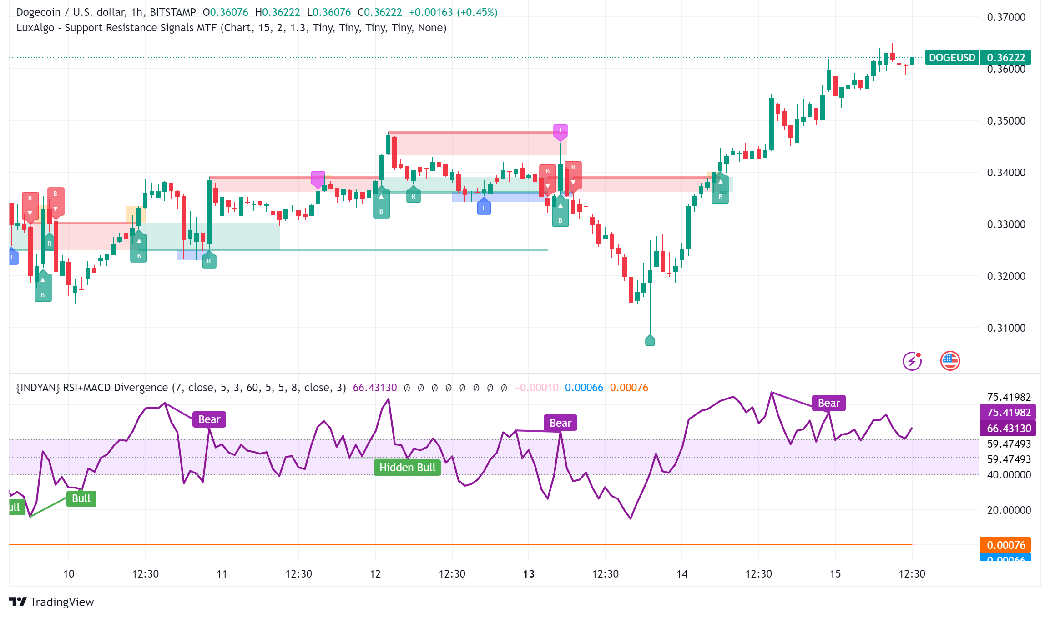Screen dimensions: 1050x618
Task: Click the pink T marker atop the red resistance zone
Action: tap(560, 132)
